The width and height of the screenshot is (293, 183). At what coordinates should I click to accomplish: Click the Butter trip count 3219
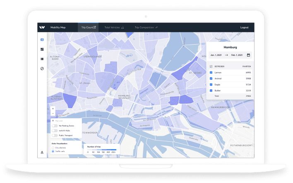[248, 90]
